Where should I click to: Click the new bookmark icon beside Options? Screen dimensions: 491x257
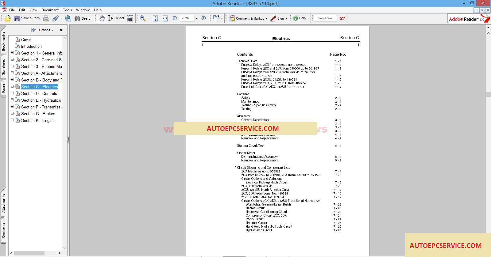coord(33,30)
